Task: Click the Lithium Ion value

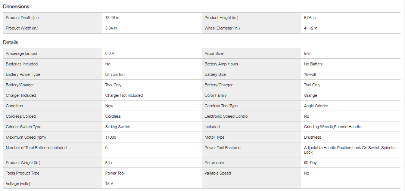Action: point(115,74)
